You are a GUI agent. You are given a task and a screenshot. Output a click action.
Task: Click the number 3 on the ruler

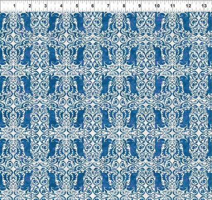pyautogui.click(x=46, y=6)
